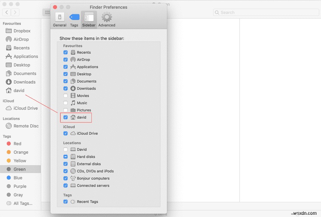Uncheck CDs, DVDs and iPods checkbox

pyautogui.click(x=65, y=171)
